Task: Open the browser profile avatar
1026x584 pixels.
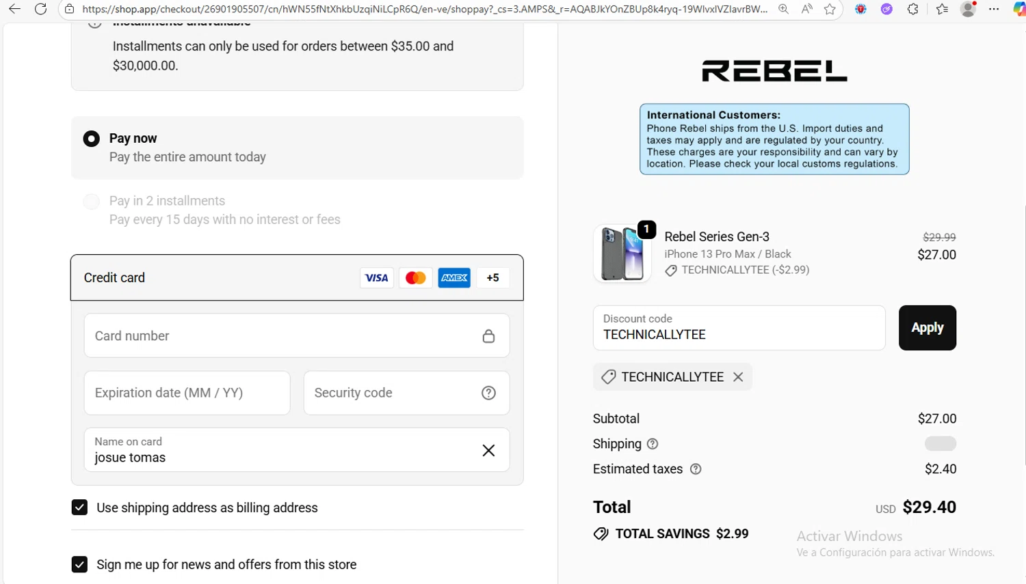Action: click(968, 9)
